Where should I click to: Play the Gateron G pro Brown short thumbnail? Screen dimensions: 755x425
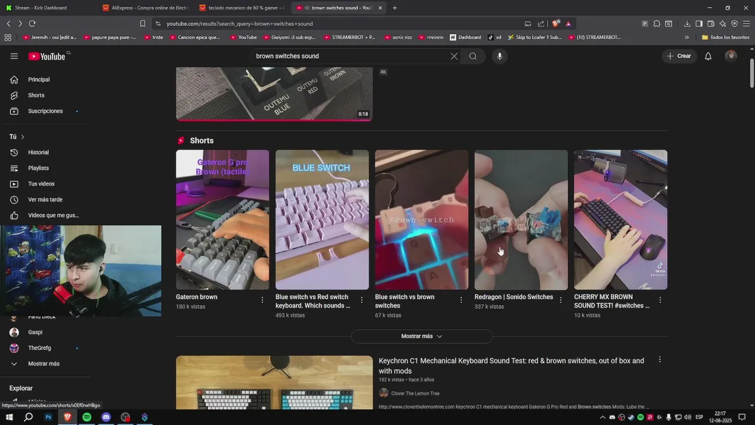(x=222, y=220)
